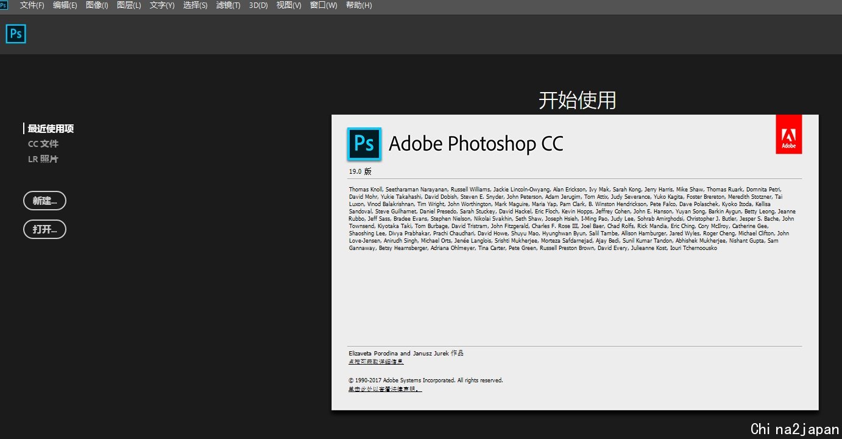
Task: Open the 图像(I) menu
Action: click(97, 5)
